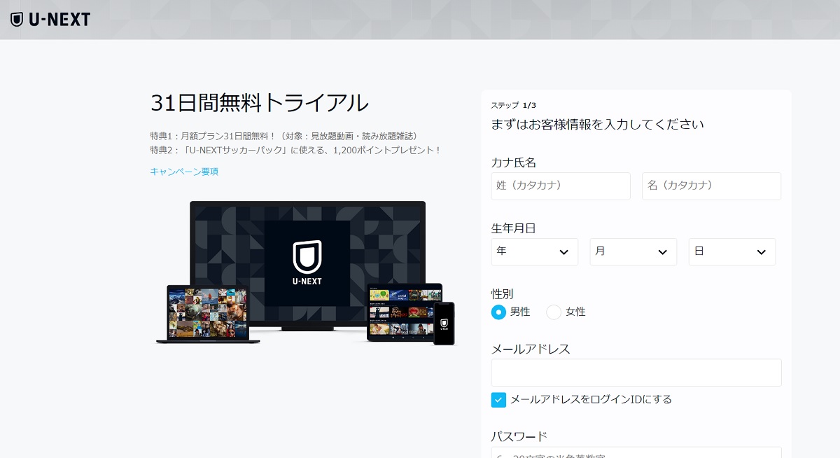
Task: Open the 年 birth year dropdown
Action: (x=535, y=252)
